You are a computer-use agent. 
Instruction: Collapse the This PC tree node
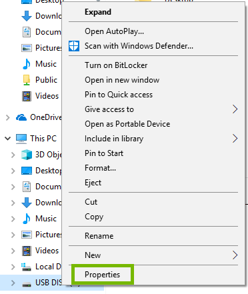click(x=7, y=139)
